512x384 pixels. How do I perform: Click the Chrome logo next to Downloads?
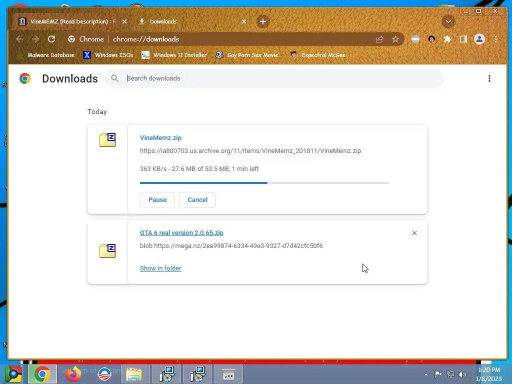[x=25, y=78]
